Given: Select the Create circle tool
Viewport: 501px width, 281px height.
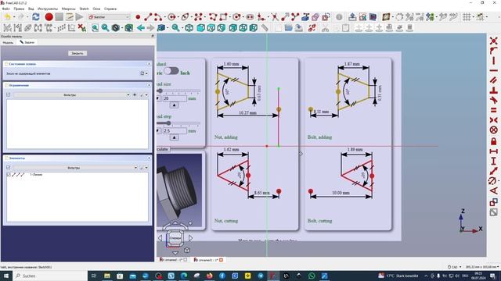Looking at the screenshot, I should coord(172,17).
